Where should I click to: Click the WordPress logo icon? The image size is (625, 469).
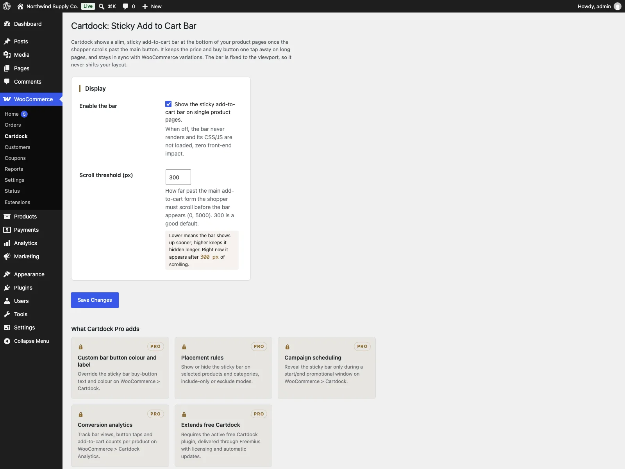tap(7, 6)
